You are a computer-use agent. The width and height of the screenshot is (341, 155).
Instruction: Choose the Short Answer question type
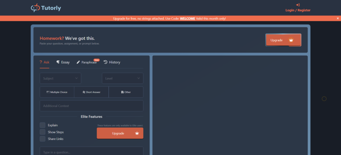click(91, 92)
